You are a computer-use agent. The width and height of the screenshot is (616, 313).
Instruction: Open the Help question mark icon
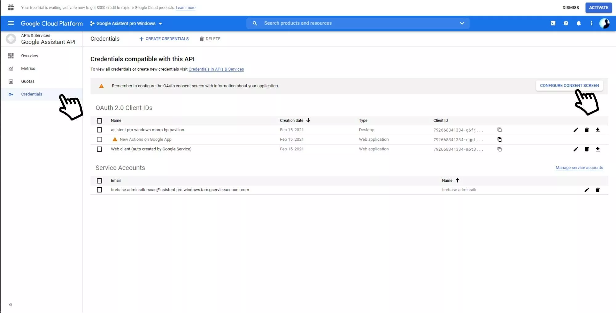(566, 23)
